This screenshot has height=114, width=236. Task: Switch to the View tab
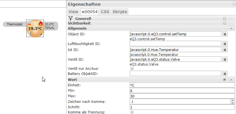[73, 12]
